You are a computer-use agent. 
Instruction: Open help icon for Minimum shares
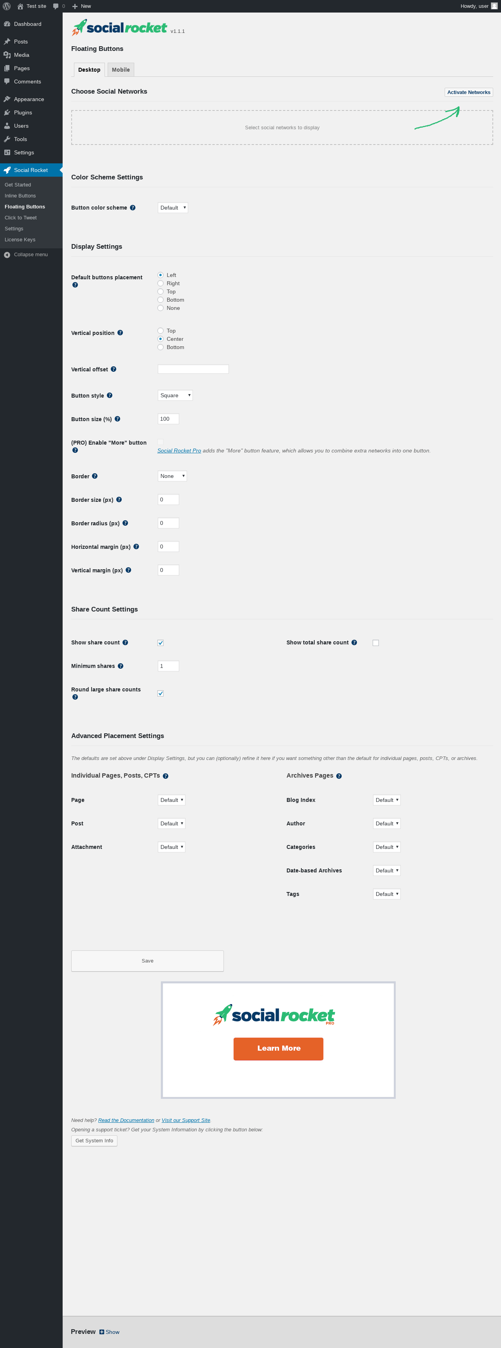coord(121,666)
